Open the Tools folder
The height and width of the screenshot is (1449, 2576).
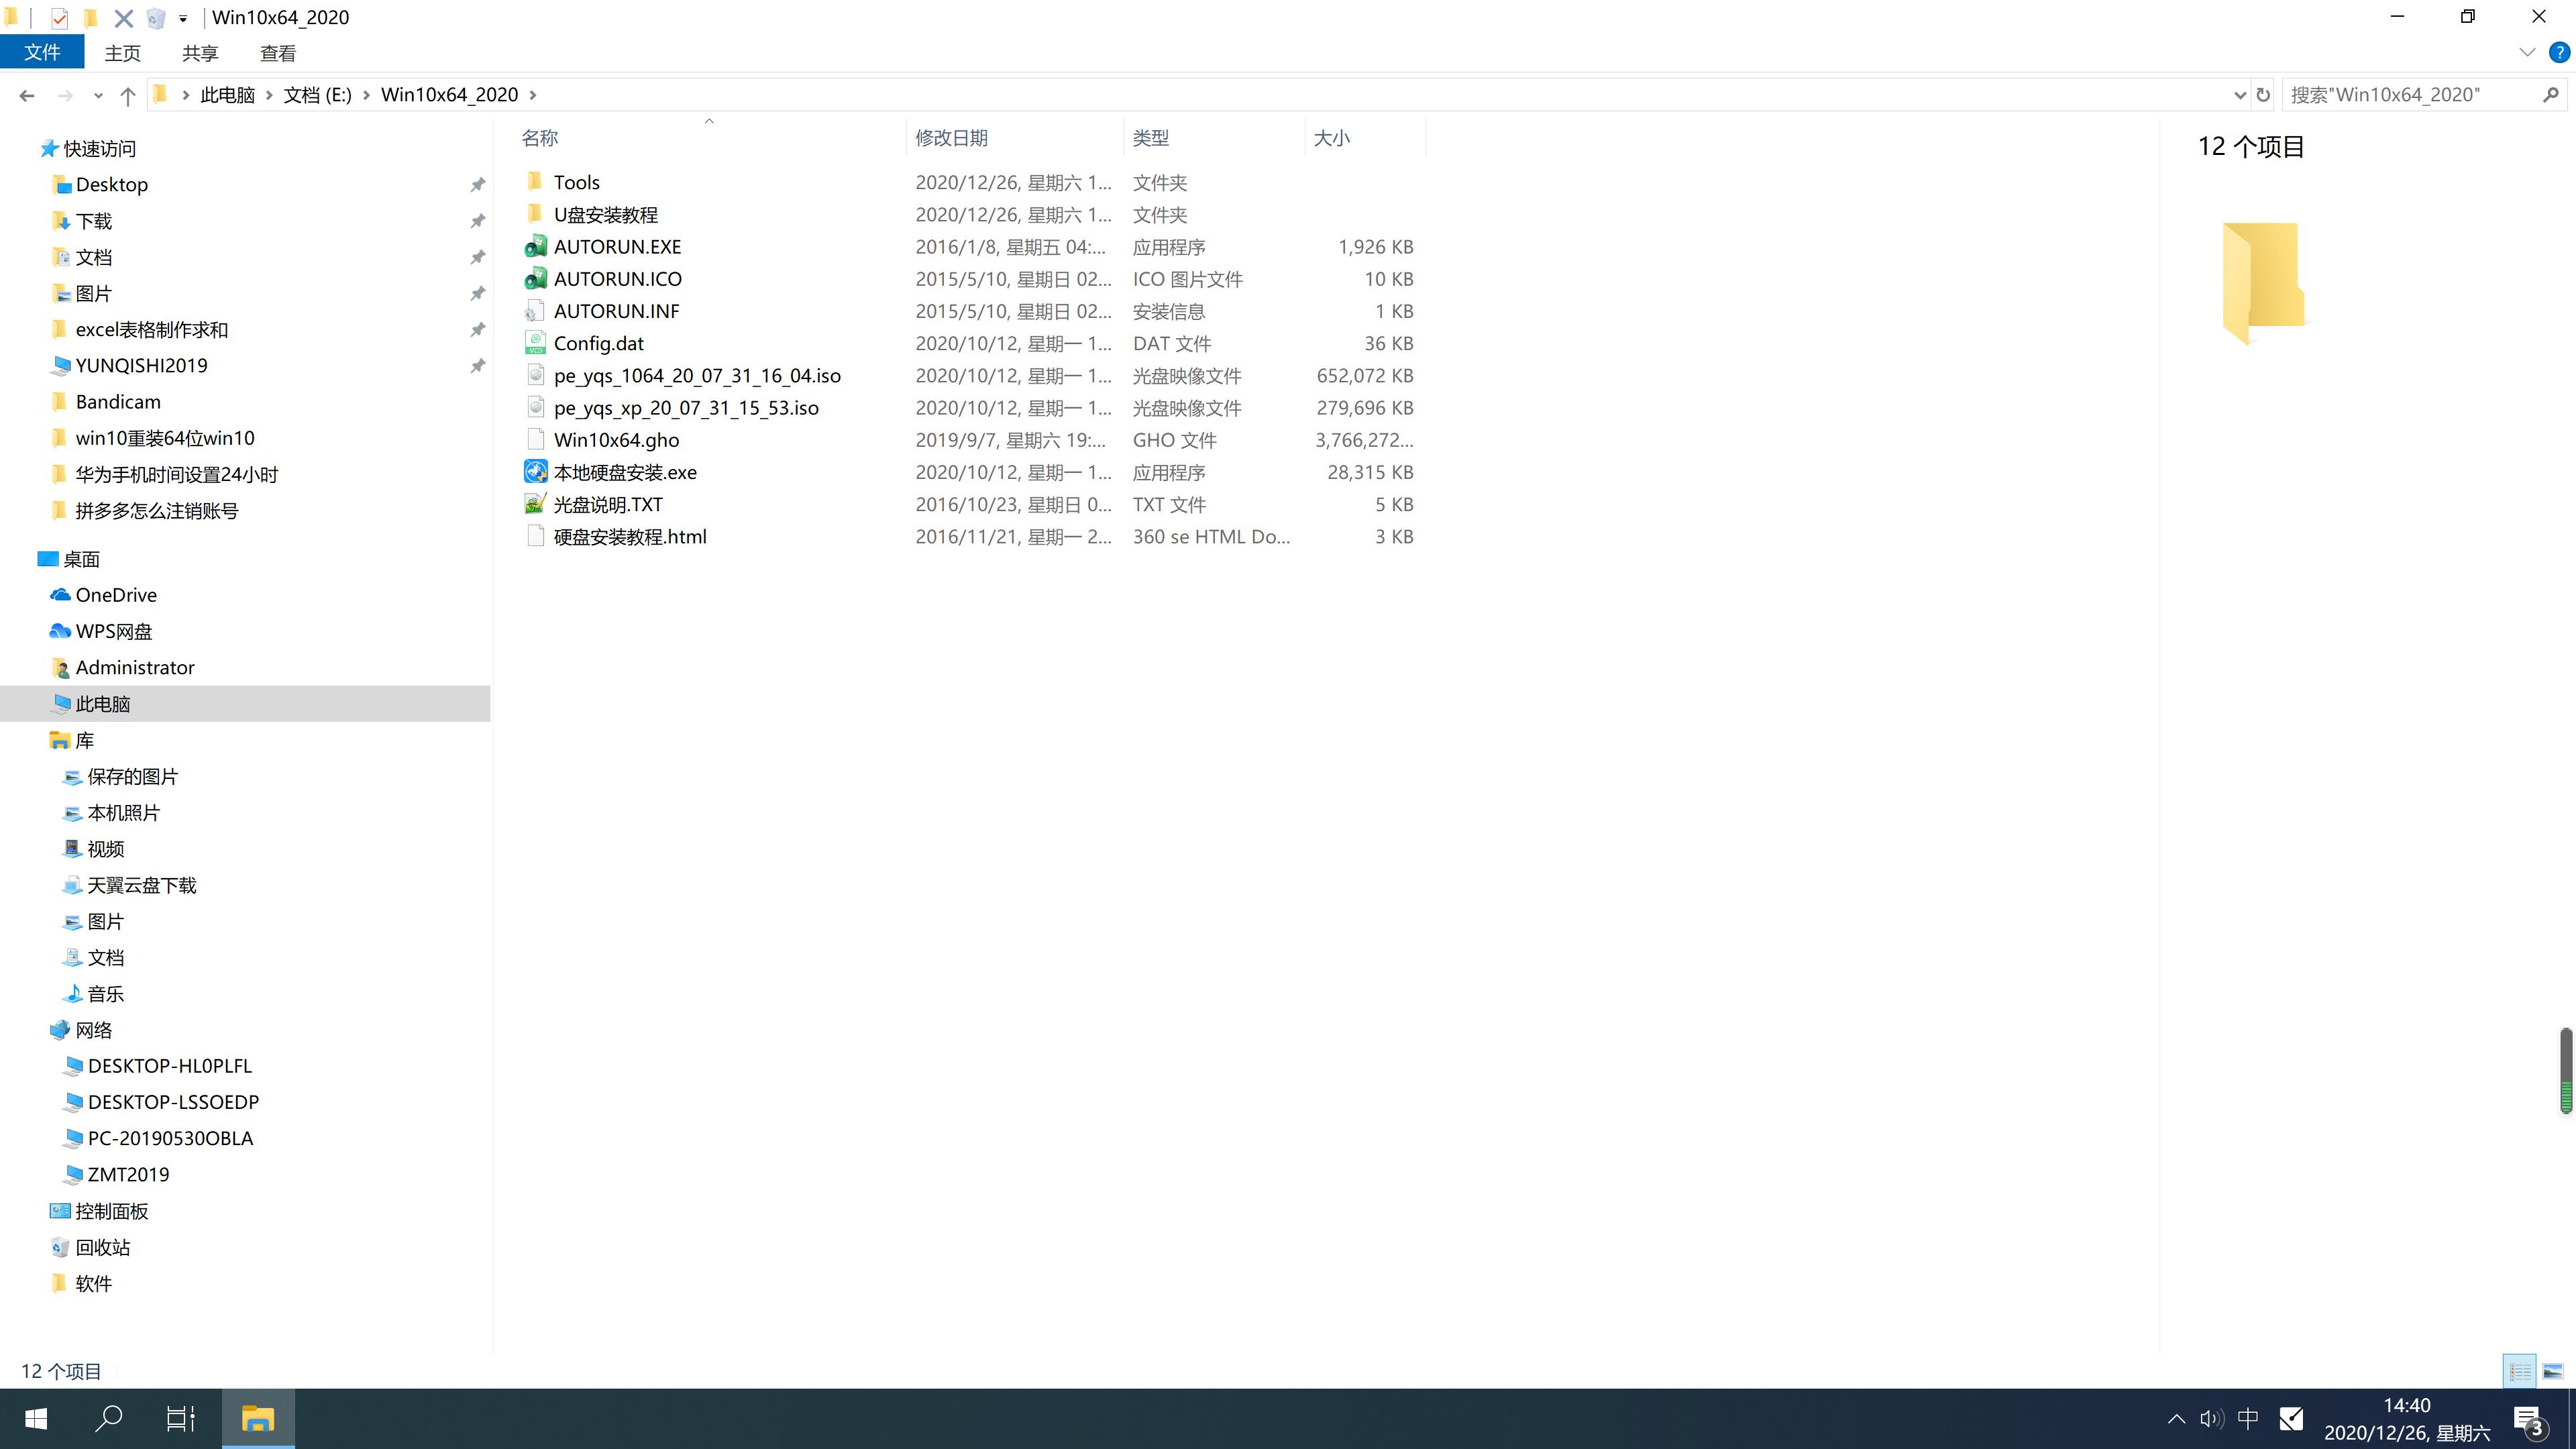point(577,180)
